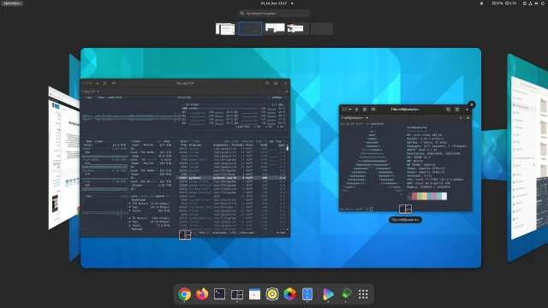The image size is (548, 308).
Task: Click the search icon in bpytop Tilix window
Action: point(267,83)
